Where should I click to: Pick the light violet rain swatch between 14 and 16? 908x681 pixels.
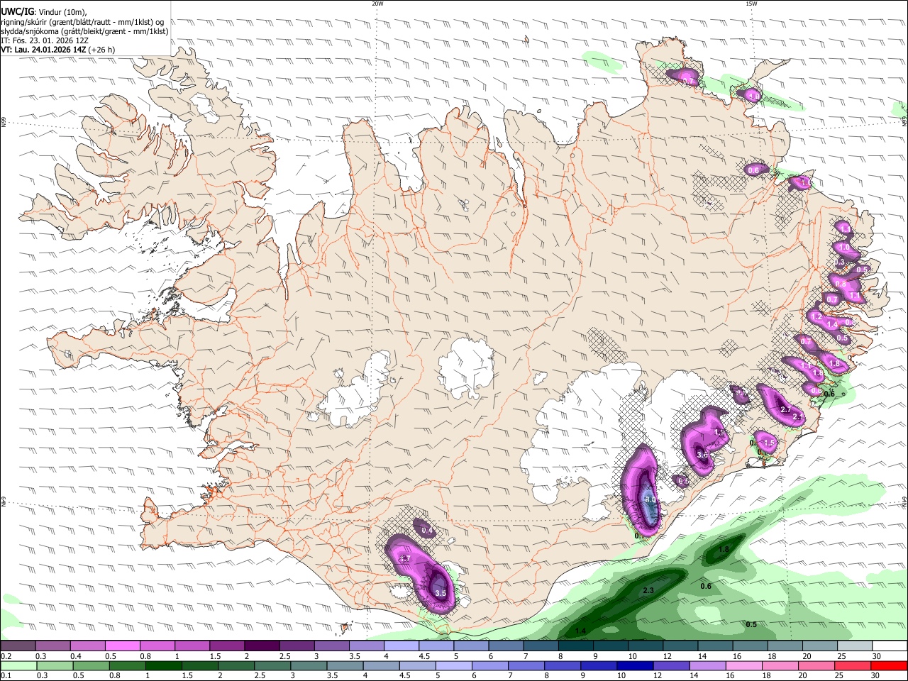707,666
